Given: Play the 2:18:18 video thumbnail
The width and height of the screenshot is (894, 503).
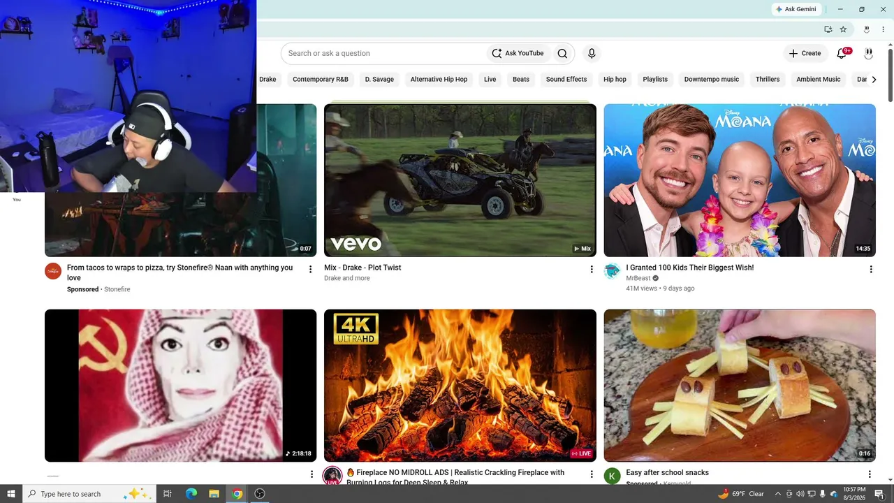Looking at the screenshot, I should coord(181,386).
